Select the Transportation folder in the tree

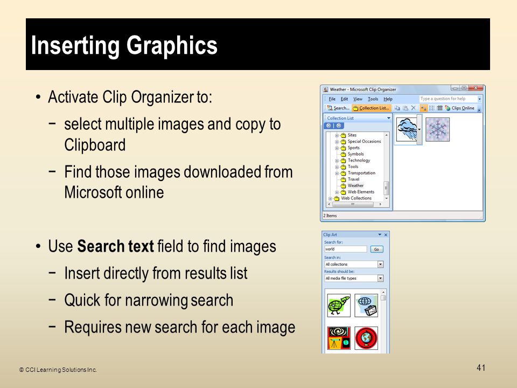click(358, 173)
